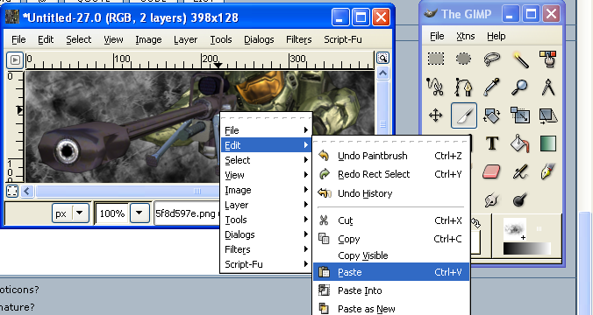Expand Image submenu in the context menu
This screenshot has height=315, width=593.
(266, 190)
